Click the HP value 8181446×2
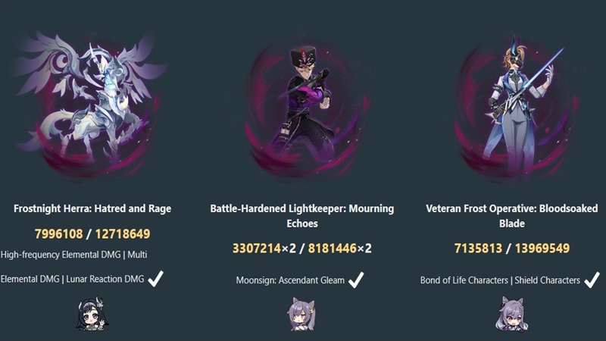Viewport: 606px width, 341px height. [x=339, y=249]
